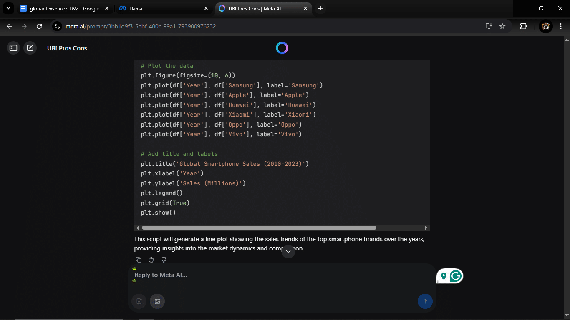Close the UBI Pros Cons tab
The image size is (570, 320).
pyautogui.click(x=305, y=8)
